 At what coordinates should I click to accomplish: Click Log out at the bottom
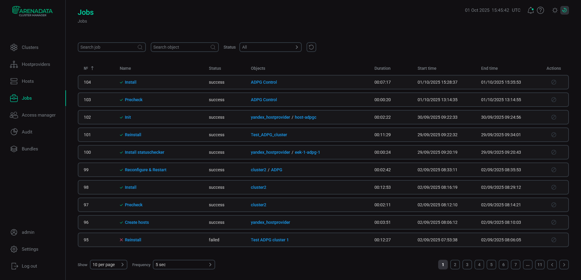[x=29, y=266]
